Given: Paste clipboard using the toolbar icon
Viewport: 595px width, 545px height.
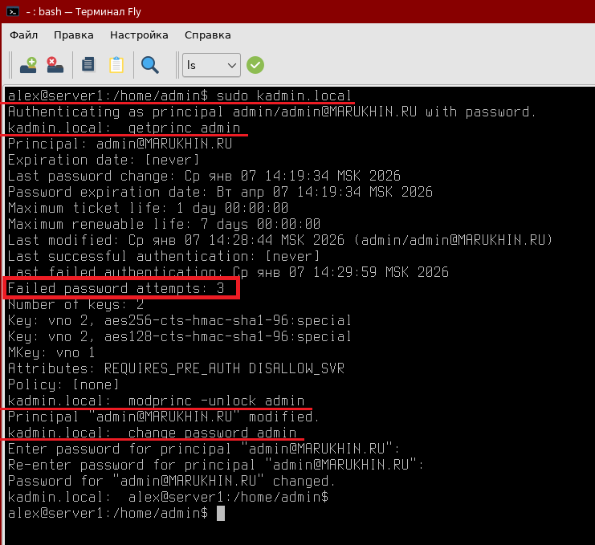Looking at the screenshot, I should [x=116, y=64].
